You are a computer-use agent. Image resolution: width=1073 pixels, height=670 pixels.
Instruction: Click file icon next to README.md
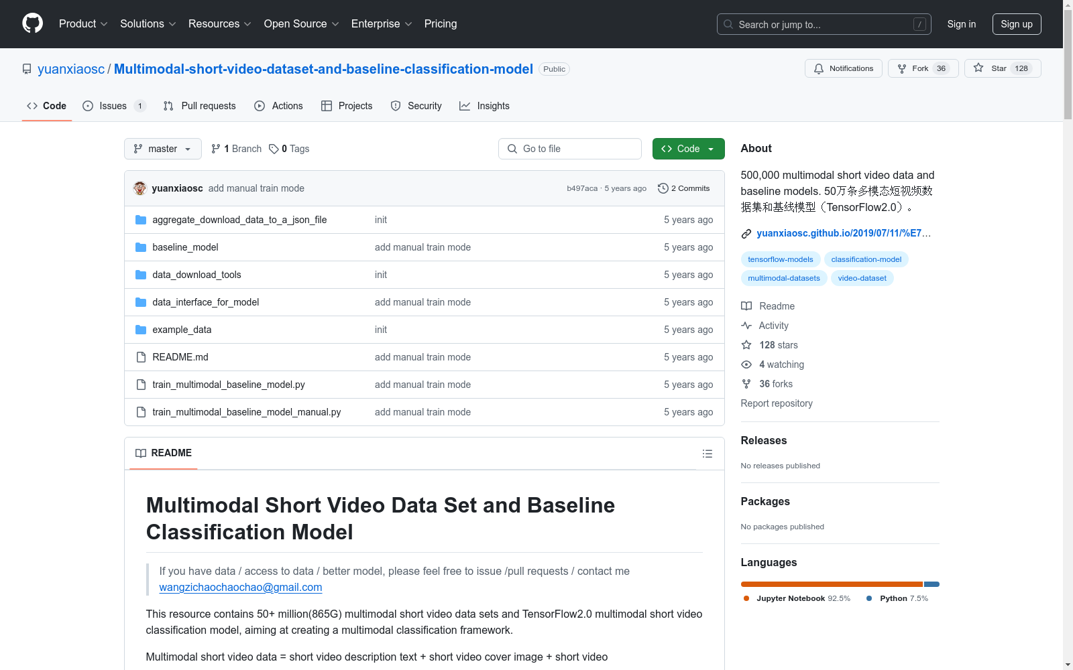(141, 357)
